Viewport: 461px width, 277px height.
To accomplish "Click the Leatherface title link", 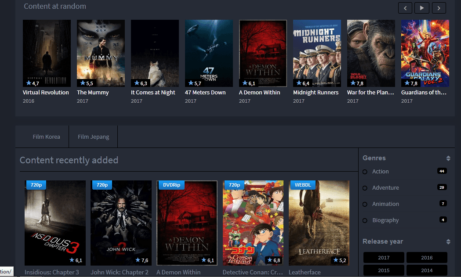I will point(305,272).
